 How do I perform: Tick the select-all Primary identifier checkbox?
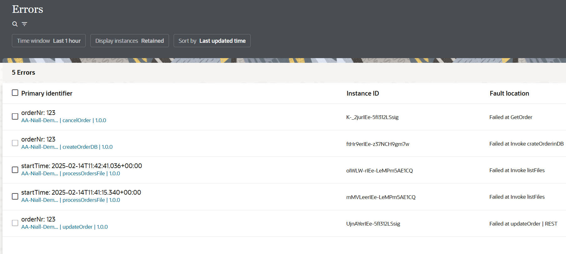[x=15, y=93]
